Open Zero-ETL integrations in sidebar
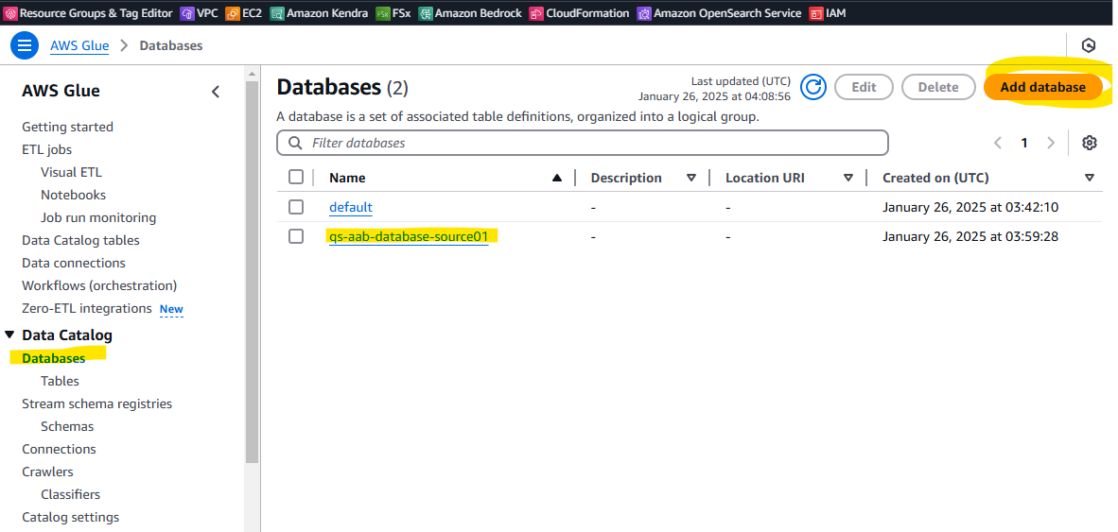This screenshot has height=532, width=1118. (x=87, y=308)
